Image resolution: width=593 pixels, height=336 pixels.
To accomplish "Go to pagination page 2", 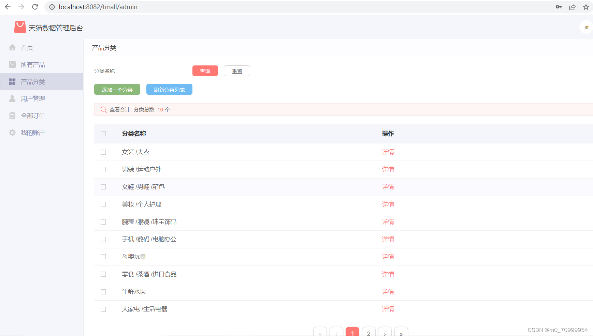I will pos(369,332).
